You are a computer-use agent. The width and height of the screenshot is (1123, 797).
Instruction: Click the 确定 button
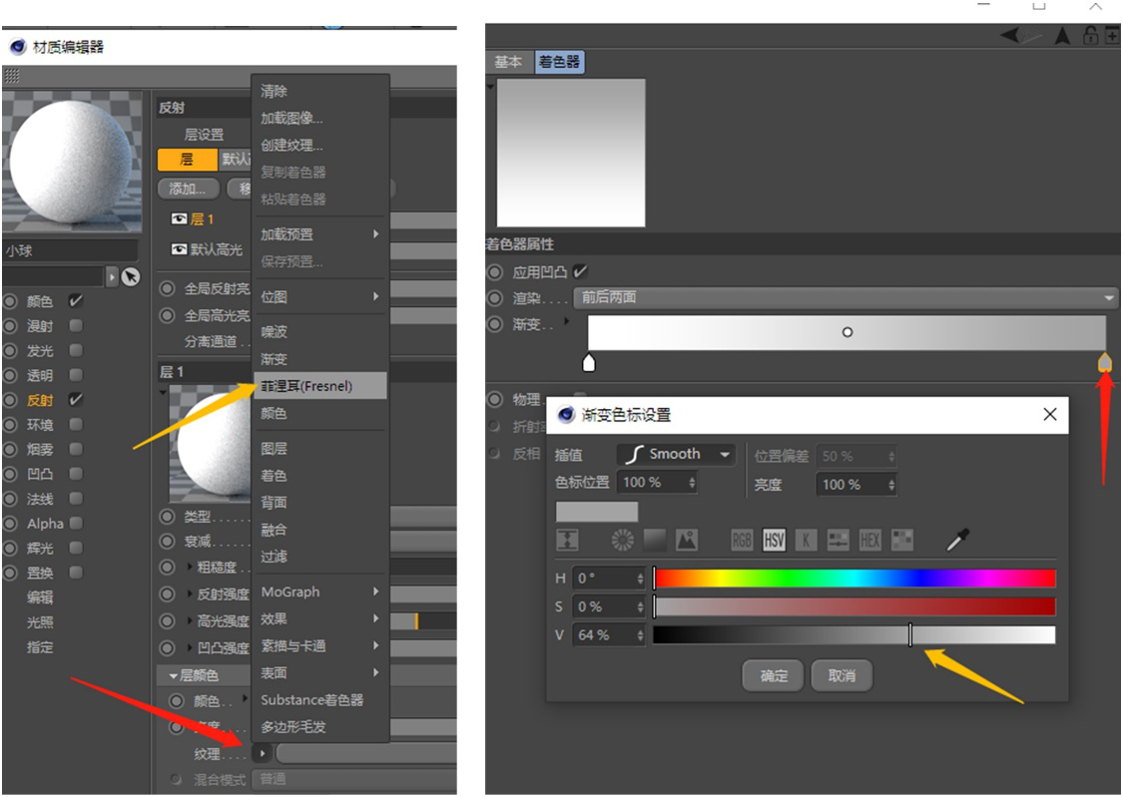[774, 675]
